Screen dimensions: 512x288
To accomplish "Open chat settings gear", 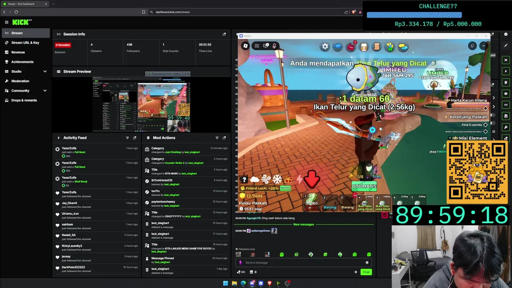I will click(356, 272).
